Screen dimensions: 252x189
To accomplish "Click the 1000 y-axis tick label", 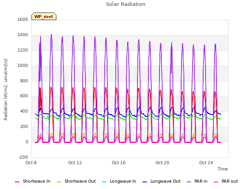I will 23,66.
